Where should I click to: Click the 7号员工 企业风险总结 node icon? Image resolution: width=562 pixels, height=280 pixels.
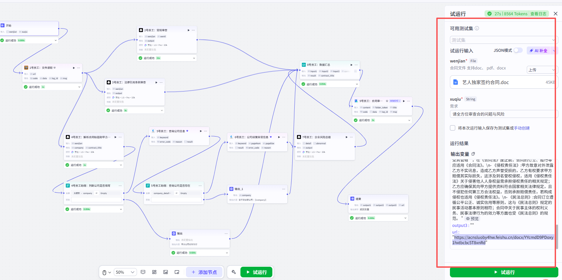click(299, 137)
